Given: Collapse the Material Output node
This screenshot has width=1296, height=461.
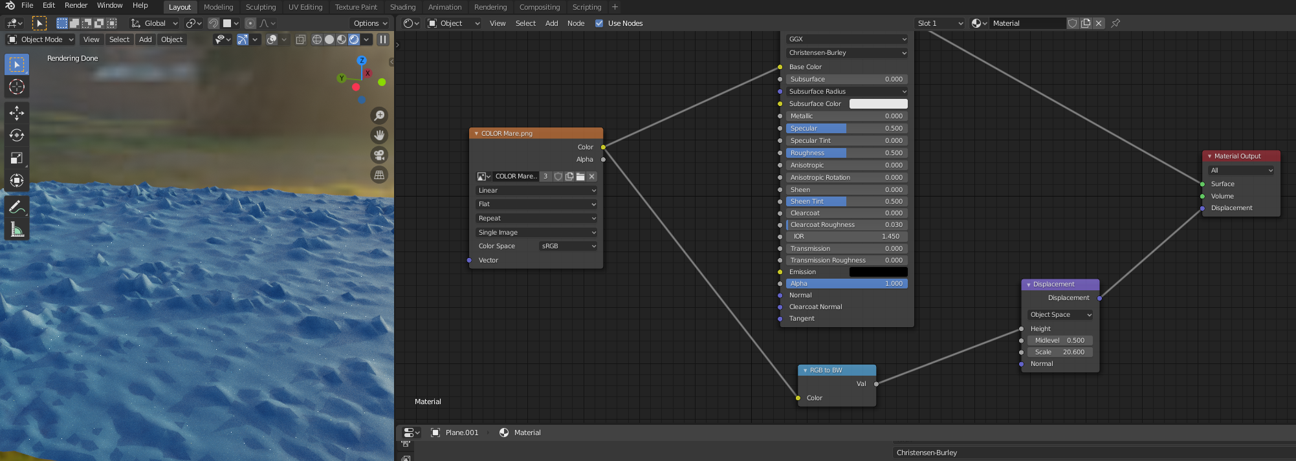Looking at the screenshot, I should point(1209,156).
